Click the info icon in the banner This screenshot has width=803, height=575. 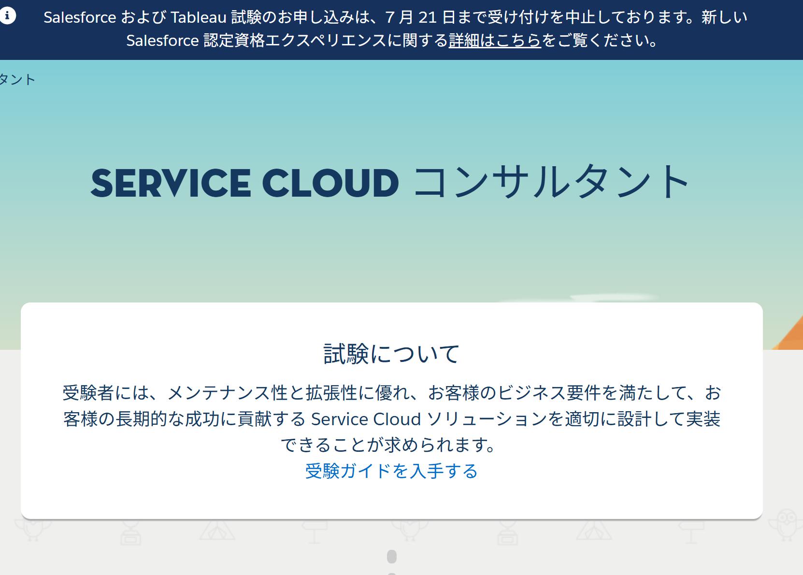[x=7, y=15]
